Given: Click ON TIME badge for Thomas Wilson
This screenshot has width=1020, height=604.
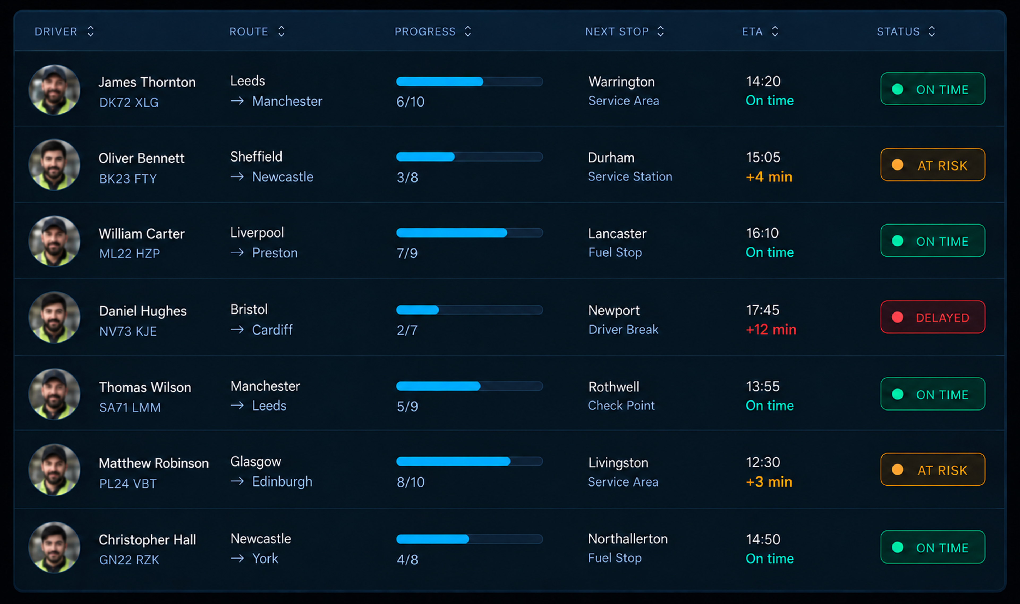Looking at the screenshot, I should pos(933,394).
